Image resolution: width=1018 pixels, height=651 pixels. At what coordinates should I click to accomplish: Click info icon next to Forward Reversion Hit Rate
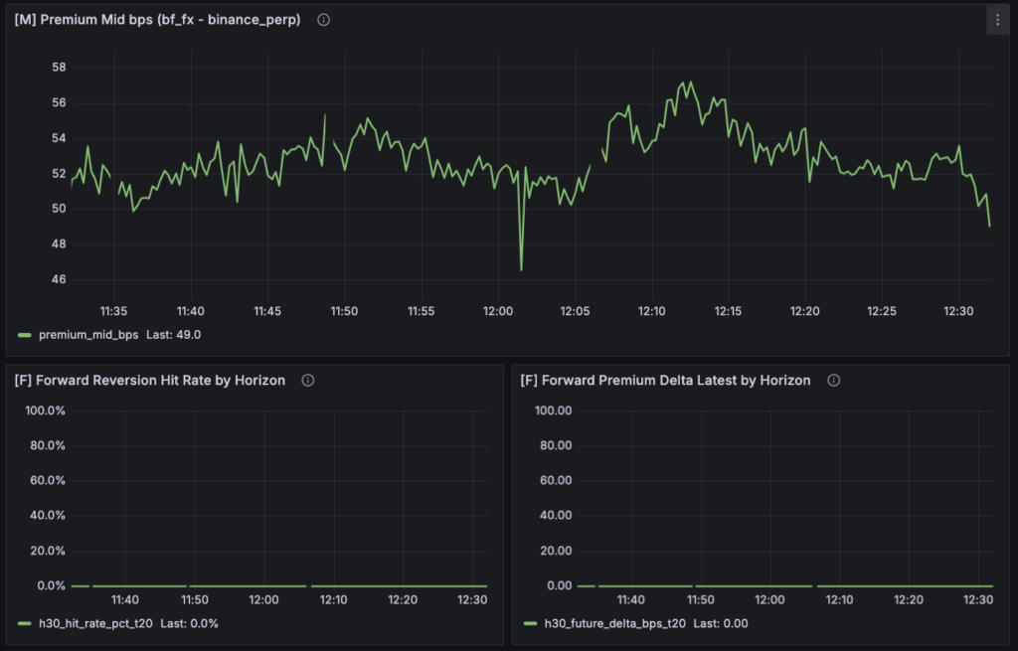[x=308, y=381]
